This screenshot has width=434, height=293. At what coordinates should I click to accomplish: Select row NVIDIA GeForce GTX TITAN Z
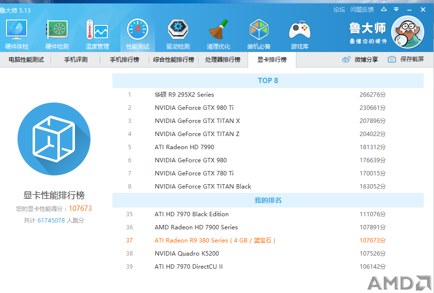268,134
